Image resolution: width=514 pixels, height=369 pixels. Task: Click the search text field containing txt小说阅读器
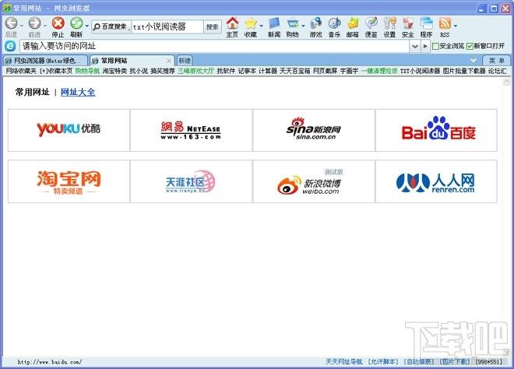pos(167,27)
